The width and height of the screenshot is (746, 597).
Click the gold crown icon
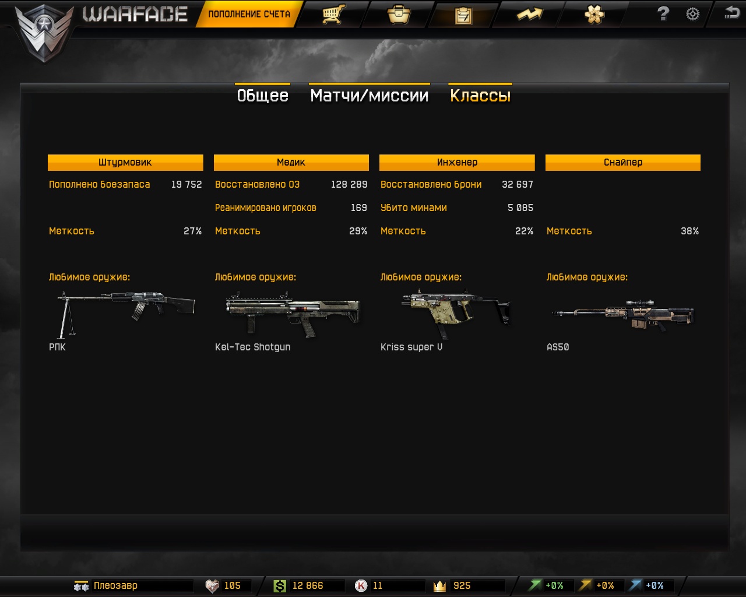tap(440, 586)
